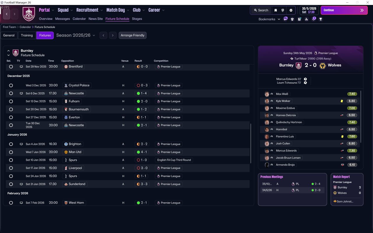This screenshot has height=233, width=373.
Task: Click Max Weiß player portrait
Action: click(x=267, y=94)
